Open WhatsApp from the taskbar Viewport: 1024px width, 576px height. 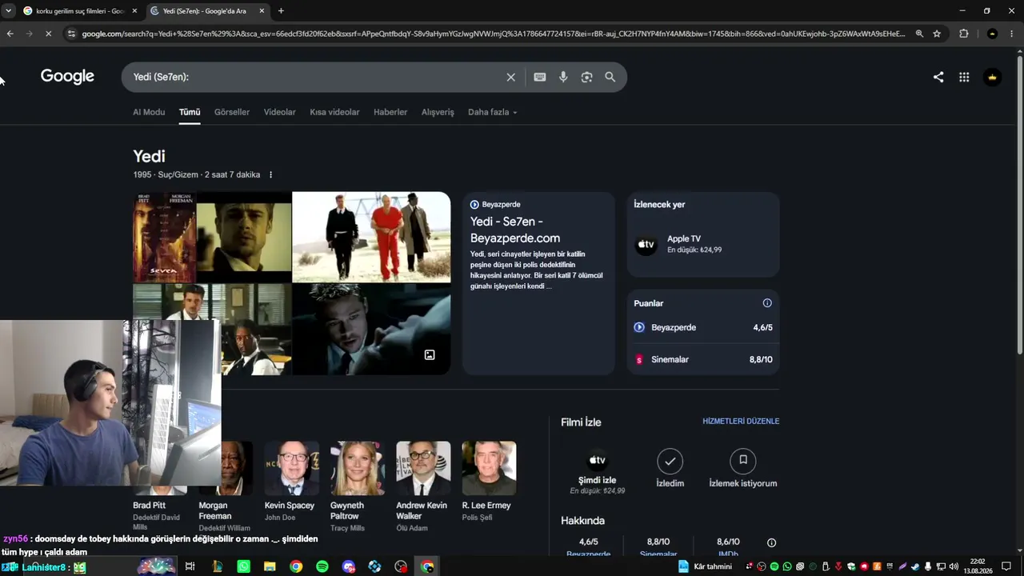(x=243, y=566)
